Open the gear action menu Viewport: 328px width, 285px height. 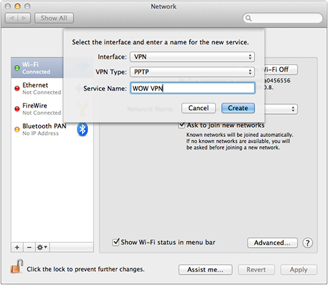pos(42,247)
